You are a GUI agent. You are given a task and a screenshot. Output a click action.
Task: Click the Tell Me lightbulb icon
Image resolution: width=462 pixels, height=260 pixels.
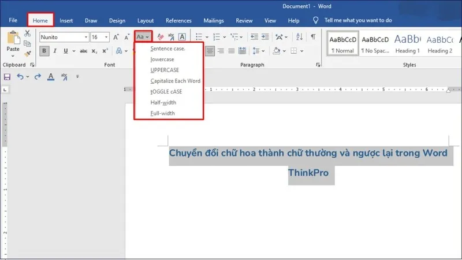click(315, 20)
